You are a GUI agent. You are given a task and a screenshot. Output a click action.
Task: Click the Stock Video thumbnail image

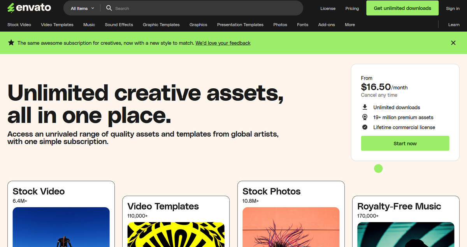click(x=61, y=227)
